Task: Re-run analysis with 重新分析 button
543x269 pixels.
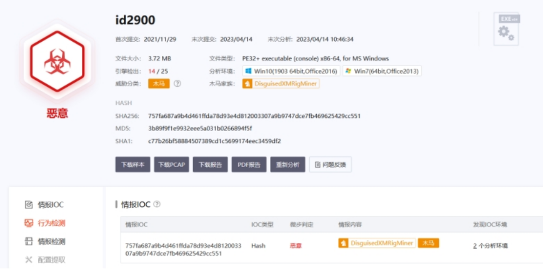Action: tap(288, 165)
